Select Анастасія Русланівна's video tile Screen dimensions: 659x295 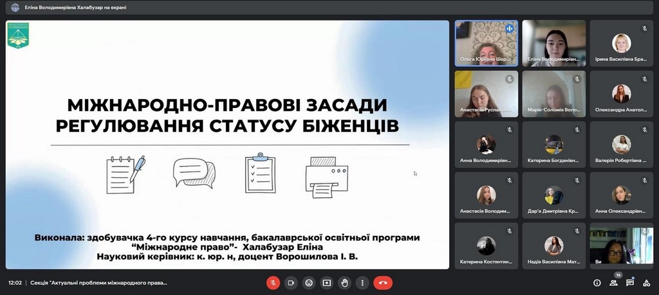[x=486, y=94]
